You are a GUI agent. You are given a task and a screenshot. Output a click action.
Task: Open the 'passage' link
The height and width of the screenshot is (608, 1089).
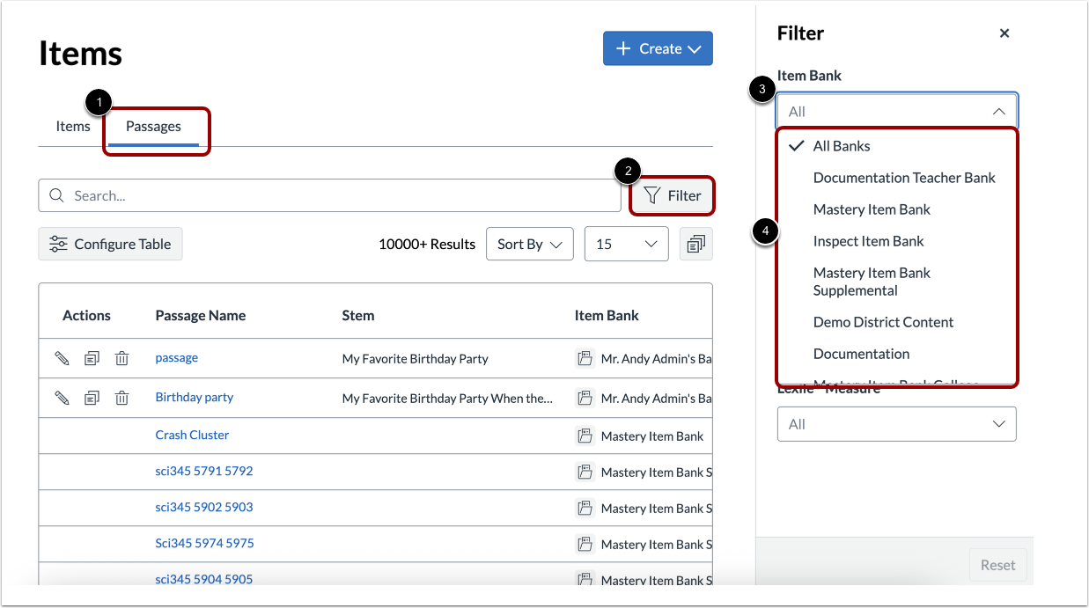[x=177, y=357]
